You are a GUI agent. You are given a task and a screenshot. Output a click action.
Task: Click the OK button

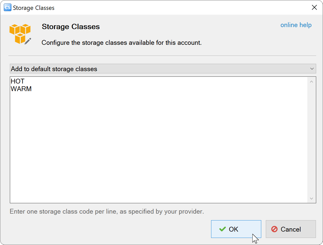[236, 229]
